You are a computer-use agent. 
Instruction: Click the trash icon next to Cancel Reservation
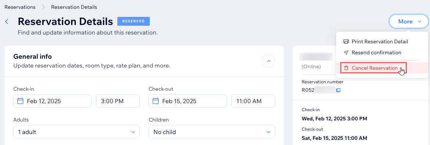[346, 68]
